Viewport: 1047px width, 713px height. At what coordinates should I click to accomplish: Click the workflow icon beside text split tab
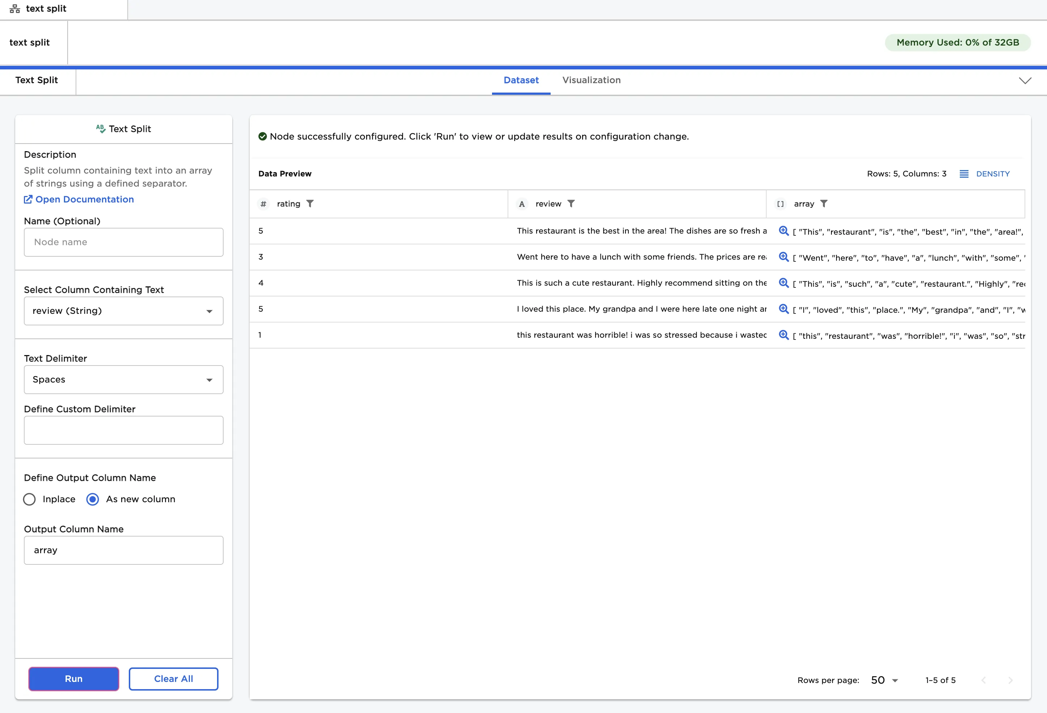15,9
